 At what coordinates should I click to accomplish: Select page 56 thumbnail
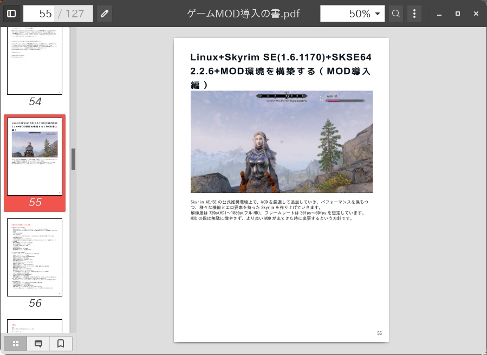pos(35,257)
